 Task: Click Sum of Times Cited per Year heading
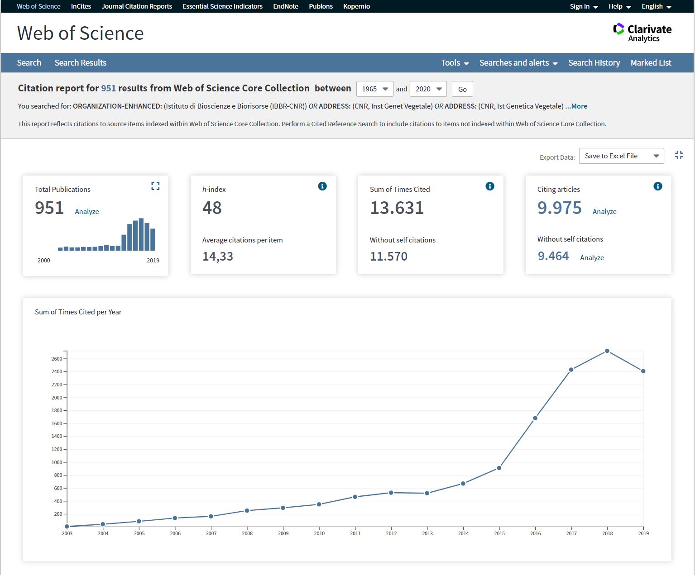[x=78, y=312]
